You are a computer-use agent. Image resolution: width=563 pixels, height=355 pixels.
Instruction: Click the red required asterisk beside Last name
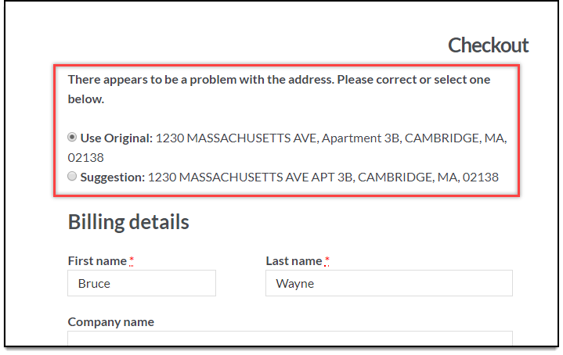tap(327, 260)
